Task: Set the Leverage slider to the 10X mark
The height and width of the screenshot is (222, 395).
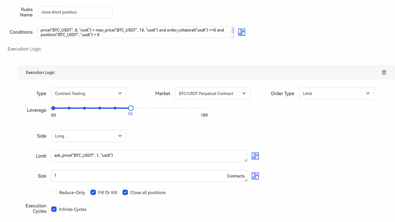Action: (206, 108)
